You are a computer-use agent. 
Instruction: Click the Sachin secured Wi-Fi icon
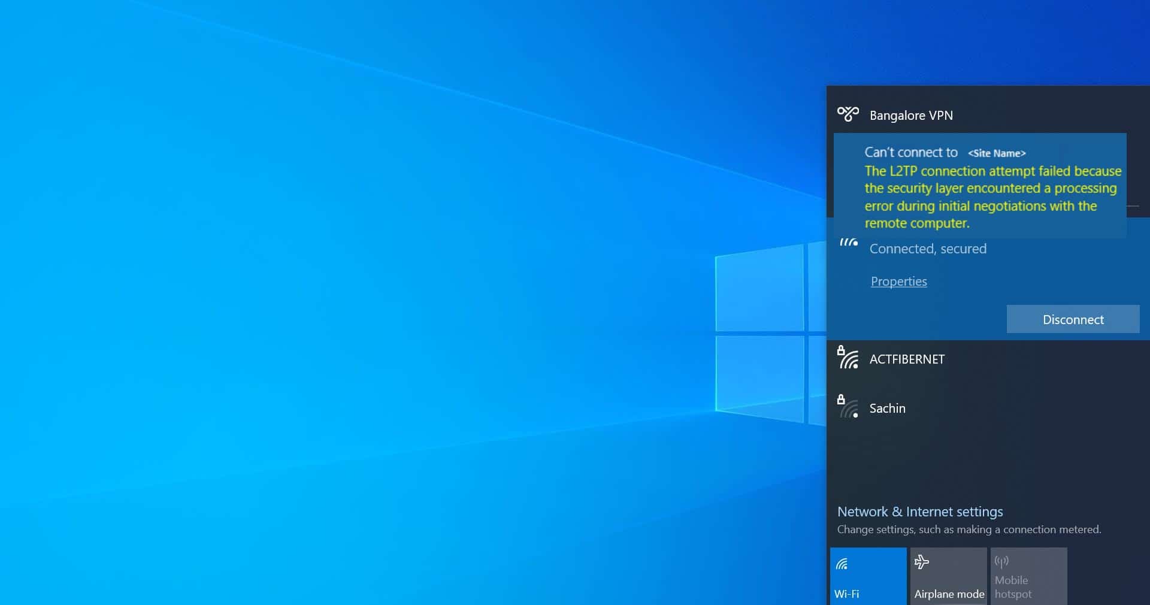pyautogui.click(x=848, y=407)
